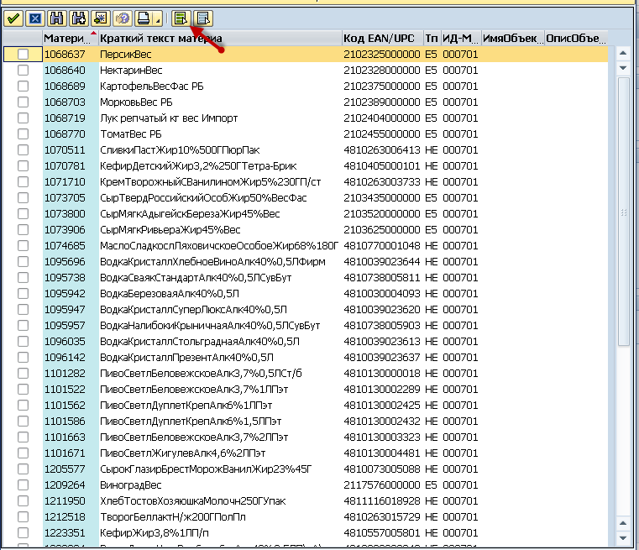The height and width of the screenshot is (550, 639).
Task: Check the box for ПерсикВес row
Action: click(24, 55)
